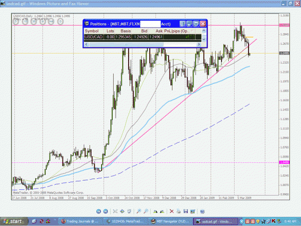Show image at actual size
Screen dimensions: 301x226
pyautogui.click(x=122, y=212)
